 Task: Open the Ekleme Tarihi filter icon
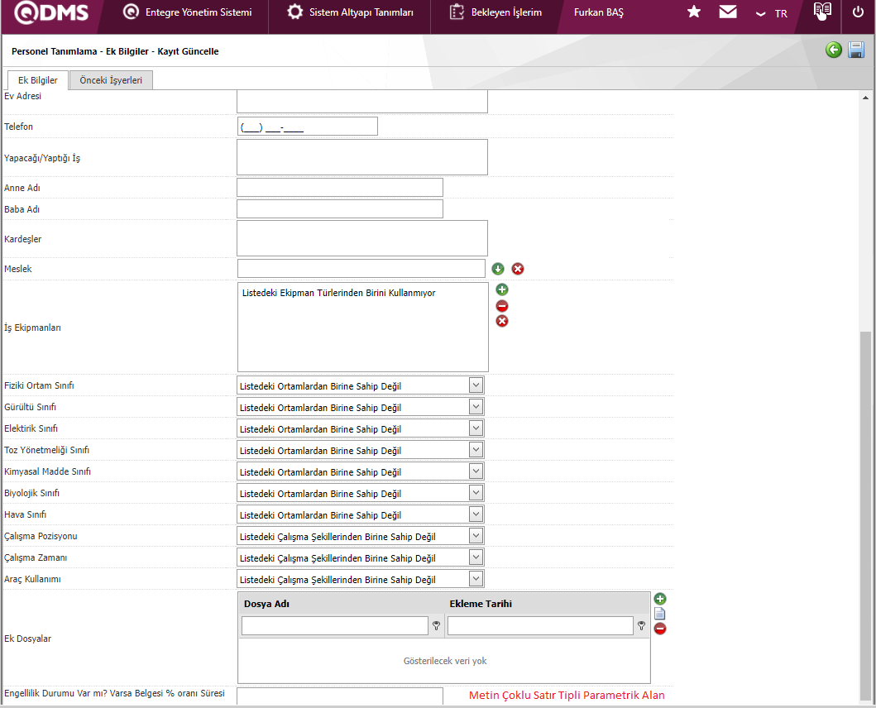641,626
